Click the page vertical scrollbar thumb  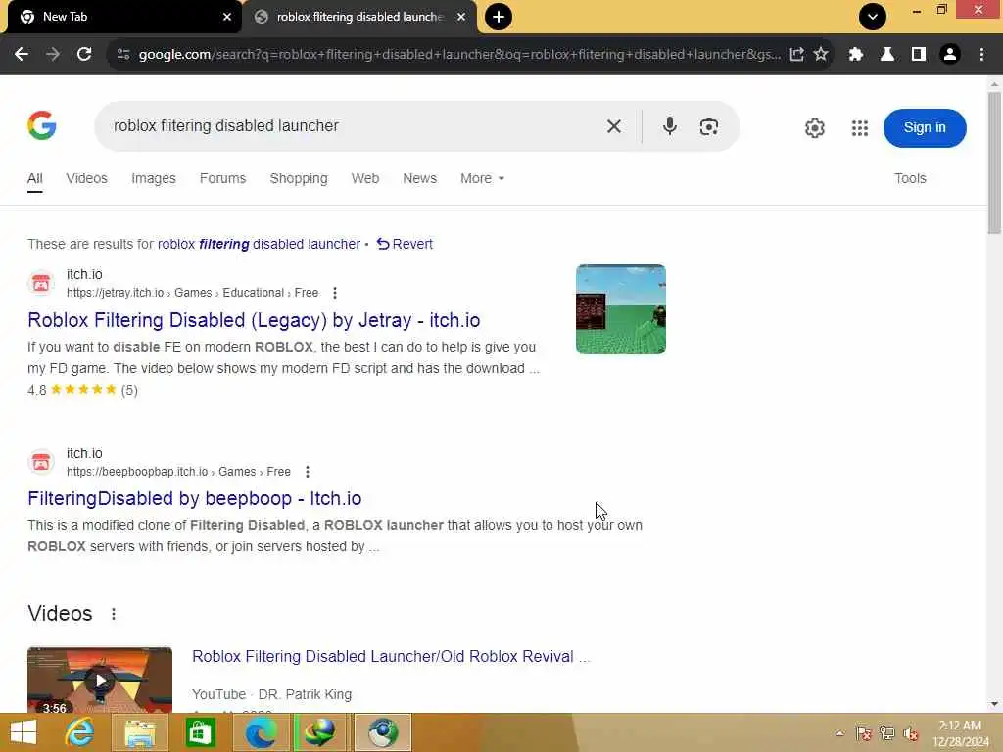coord(994,163)
